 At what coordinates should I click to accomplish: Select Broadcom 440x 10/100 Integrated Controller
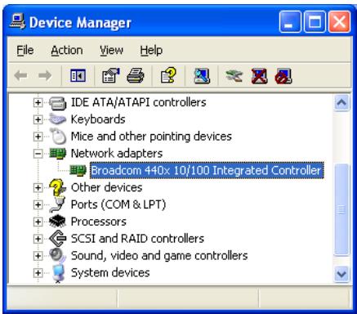click(x=207, y=170)
